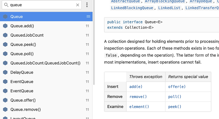Select QueuedJobCount.QueuedJobCount() result

pyautogui.click(x=45, y=63)
